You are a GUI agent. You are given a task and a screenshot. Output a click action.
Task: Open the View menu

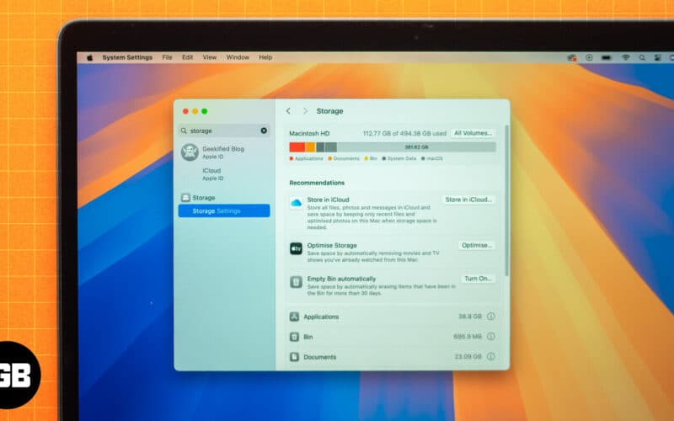pos(210,57)
